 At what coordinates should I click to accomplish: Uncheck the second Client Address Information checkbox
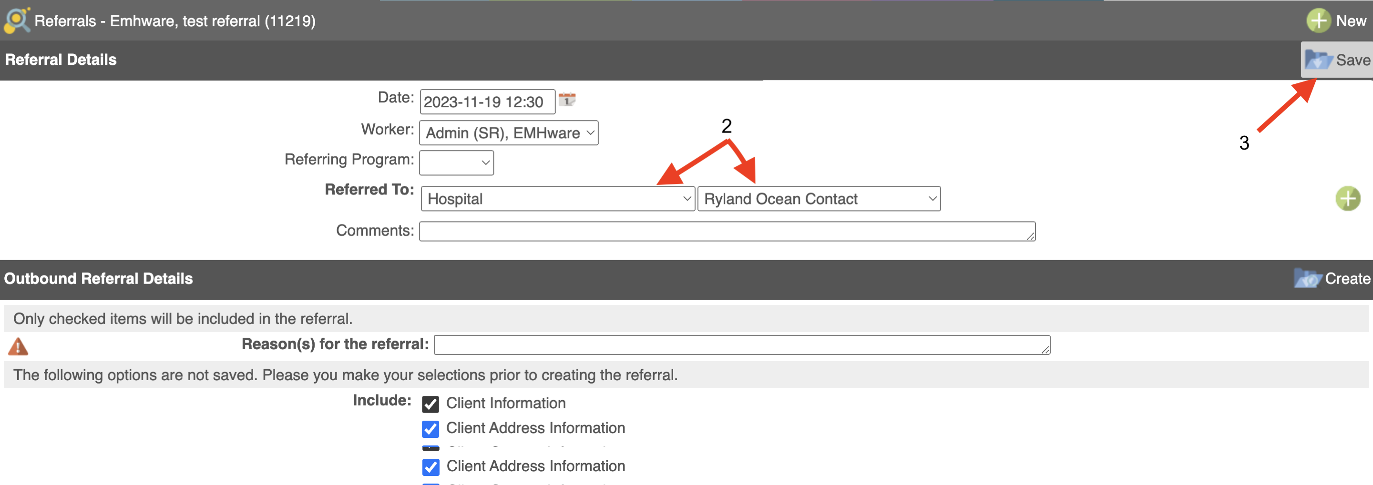tap(430, 467)
